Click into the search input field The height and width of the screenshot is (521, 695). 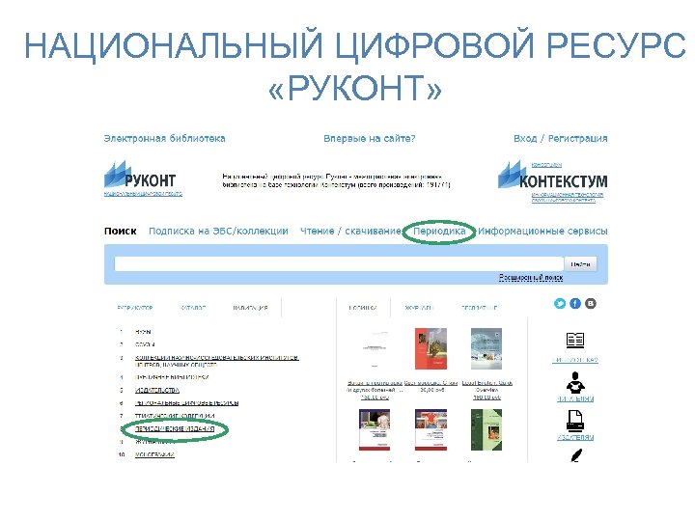pyautogui.click(x=339, y=264)
